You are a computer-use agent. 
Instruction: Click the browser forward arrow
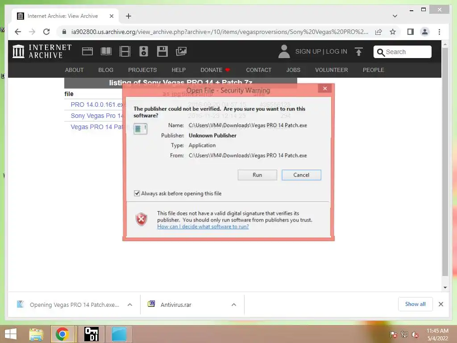[32, 32]
